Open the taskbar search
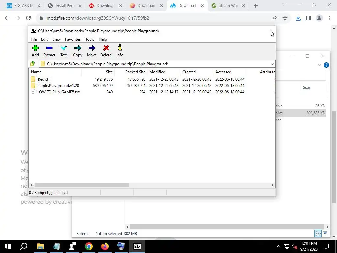This screenshot has height=253, width=337. (x=24, y=246)
